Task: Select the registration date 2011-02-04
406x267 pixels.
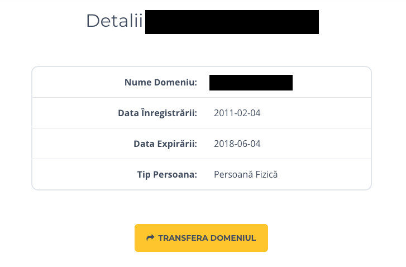Action: (237, 113)
